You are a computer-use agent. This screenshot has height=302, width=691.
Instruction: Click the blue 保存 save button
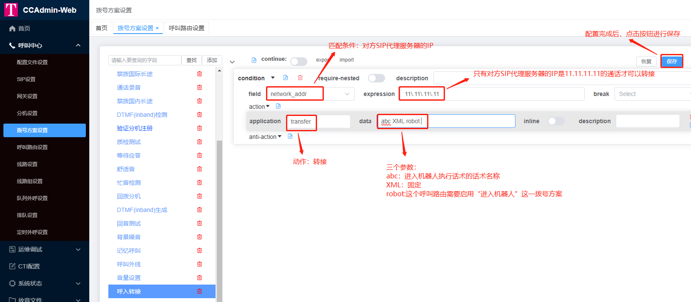671,61
